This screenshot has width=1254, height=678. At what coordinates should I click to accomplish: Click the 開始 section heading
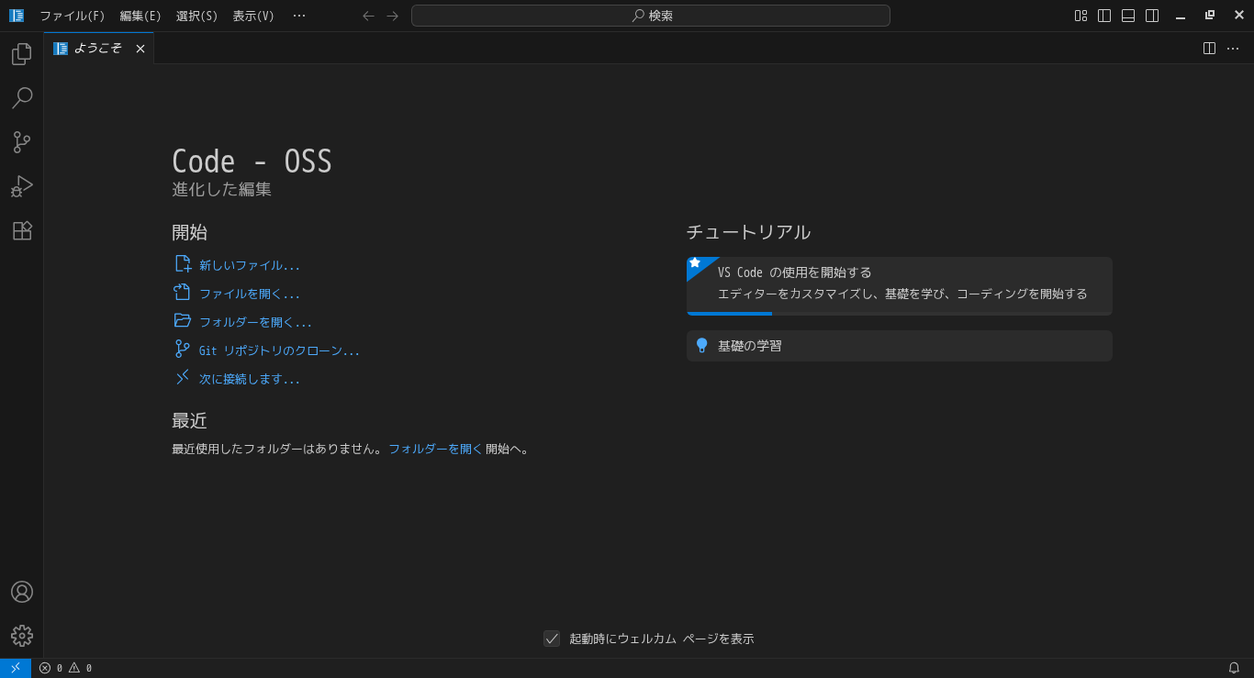189,232
